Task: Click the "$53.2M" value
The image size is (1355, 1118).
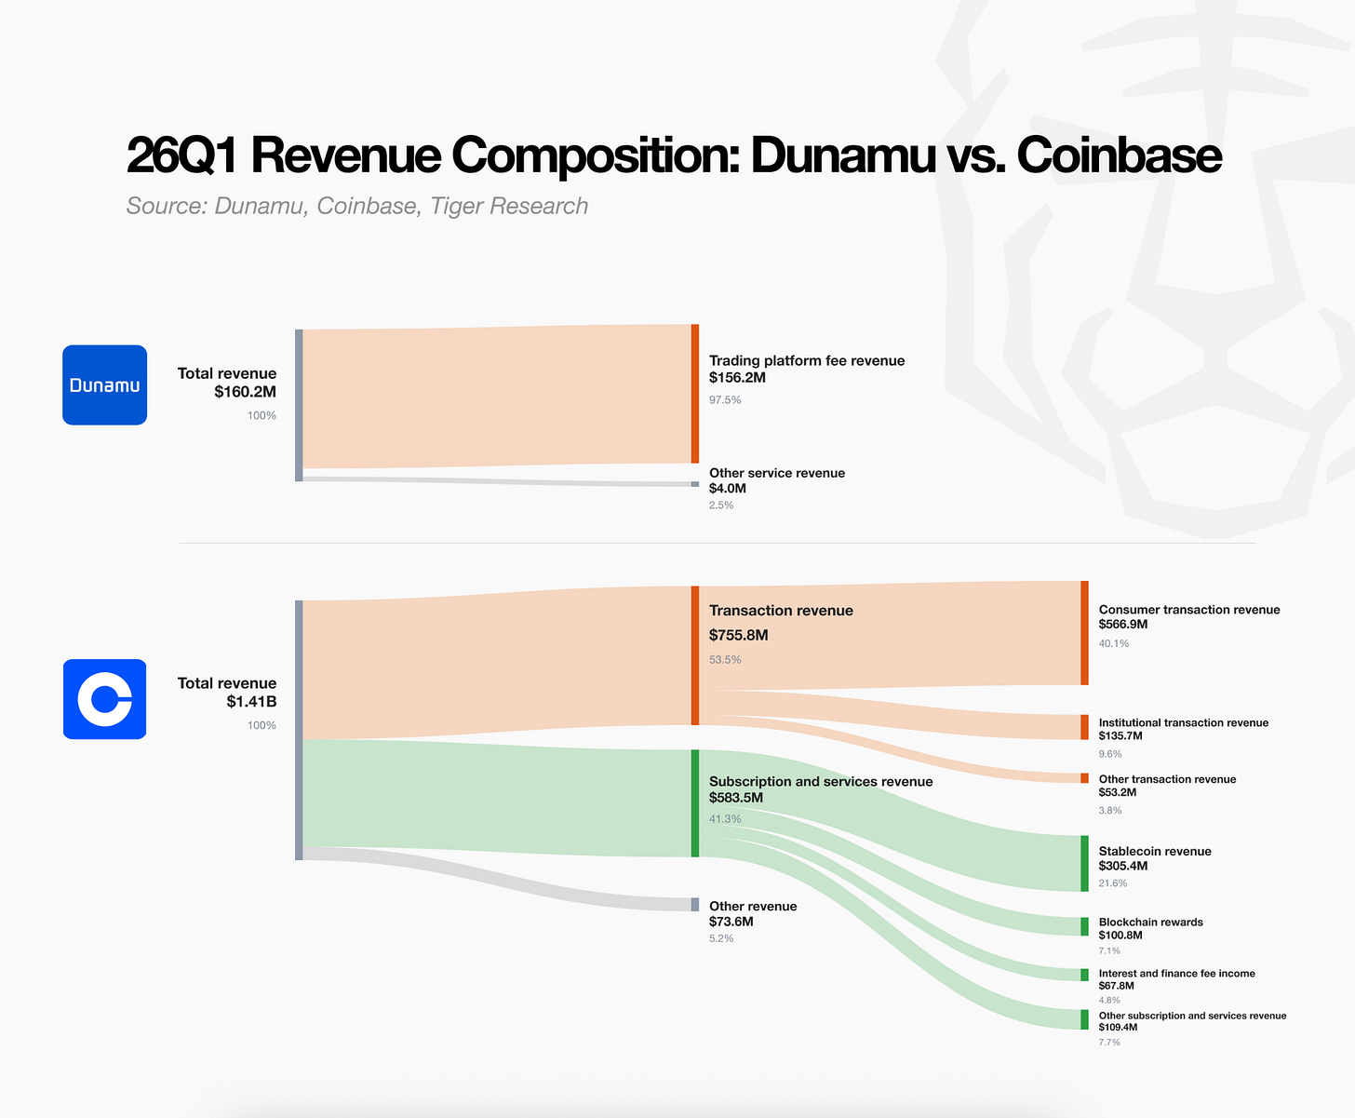Action: (1118, 792)
